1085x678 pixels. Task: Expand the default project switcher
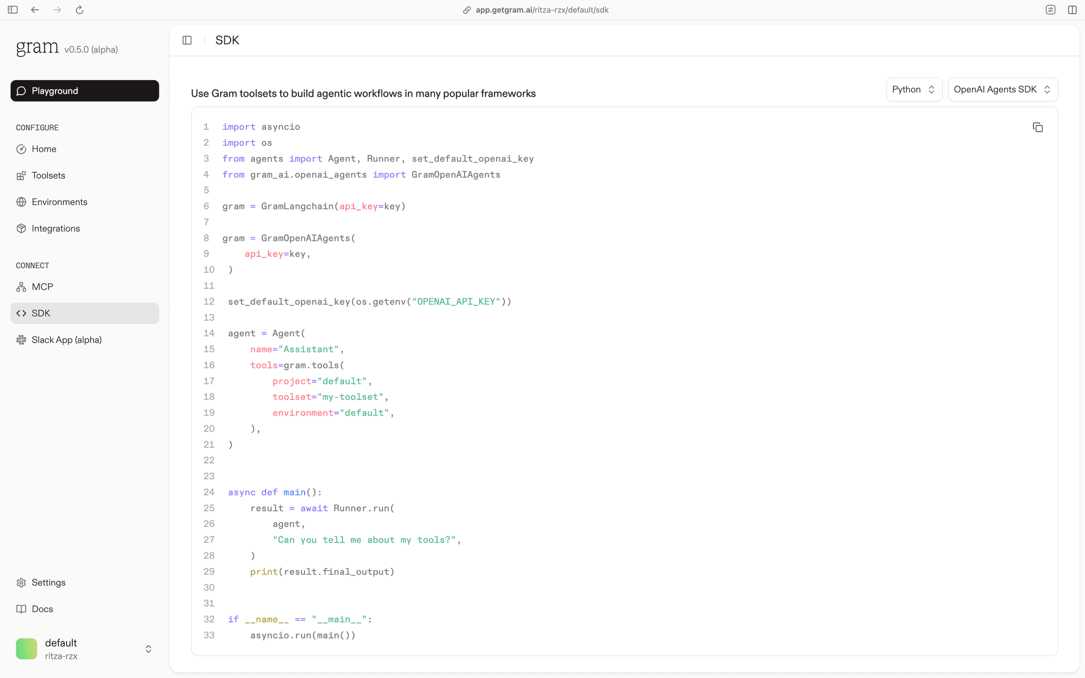click(x=148, y=649)
